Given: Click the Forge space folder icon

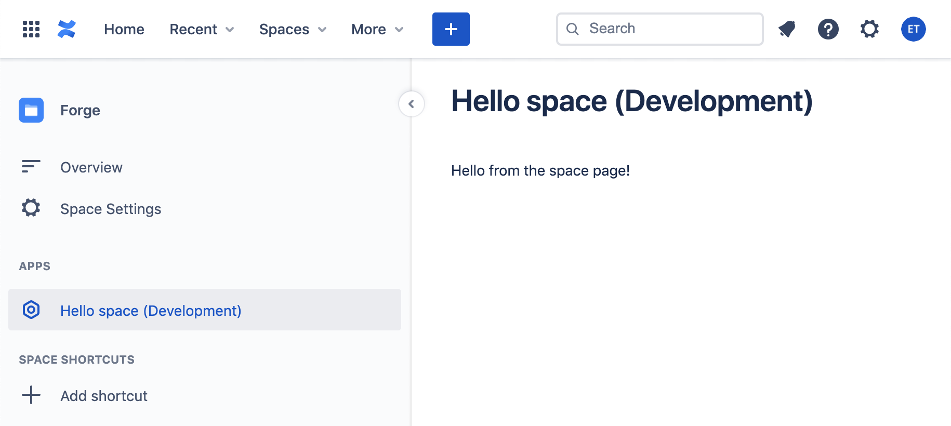Looking at the screenshot, I should pyautogui.click(x=31, y=110).
